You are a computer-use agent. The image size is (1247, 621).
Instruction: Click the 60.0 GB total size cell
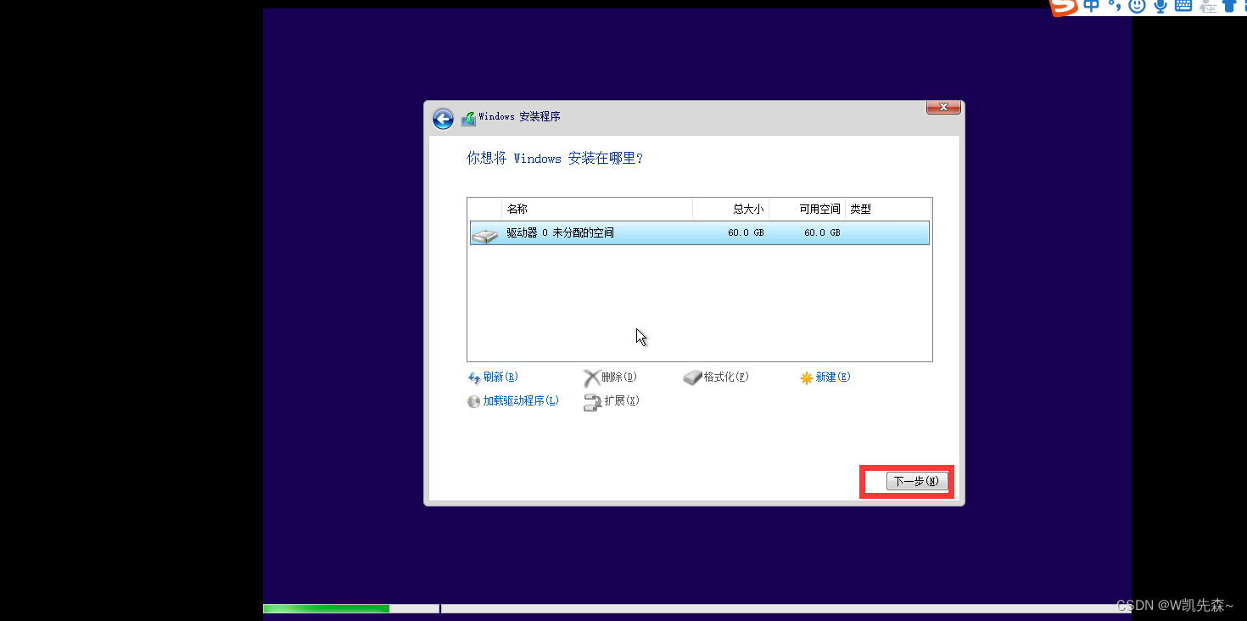[x=746, y=233]
